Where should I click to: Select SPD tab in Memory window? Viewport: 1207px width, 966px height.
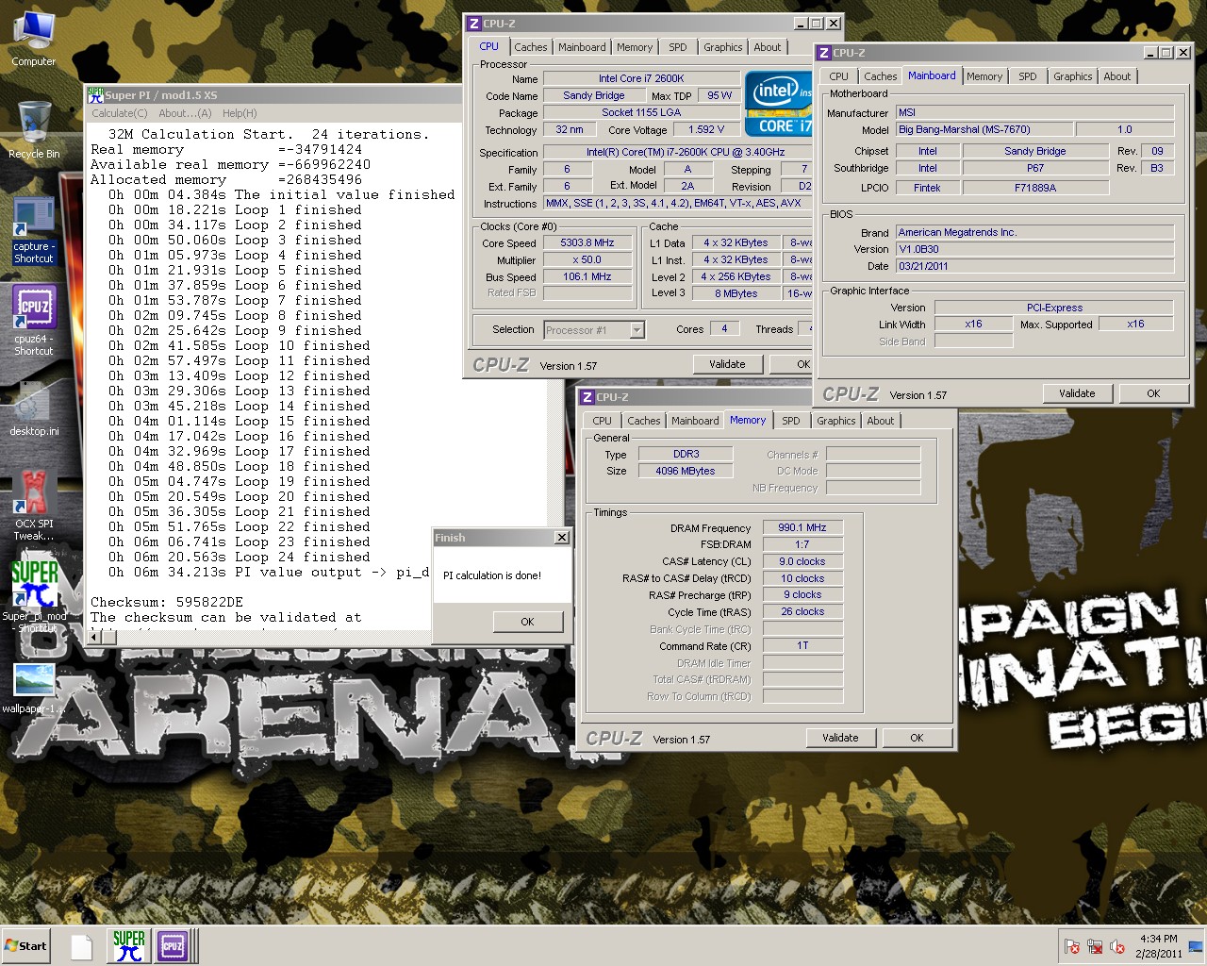791,421
